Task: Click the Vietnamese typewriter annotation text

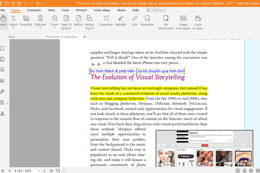Action: (137, 71)
